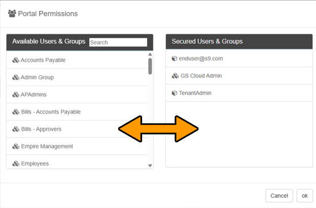This screenshot has height=208, width=316.
Task: Click the Portal Permissions title text
Action: [x=48, y=13]
